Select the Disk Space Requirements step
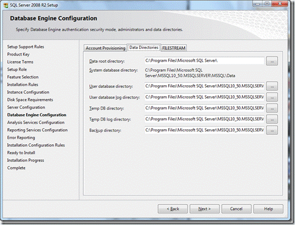This screenshot has height=225, width=295. click(30, 100)
